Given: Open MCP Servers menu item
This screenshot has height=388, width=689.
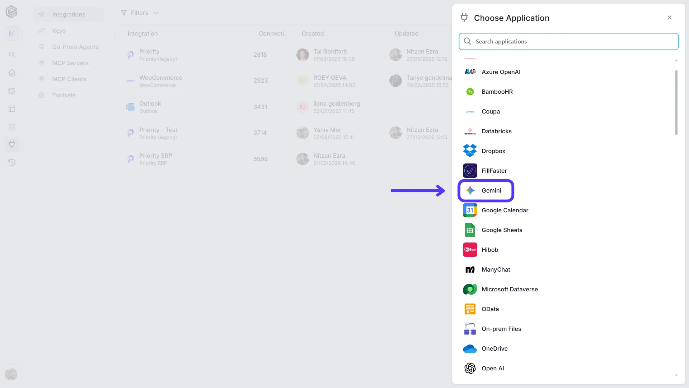Looking at the screenshot, I should 68,63.
